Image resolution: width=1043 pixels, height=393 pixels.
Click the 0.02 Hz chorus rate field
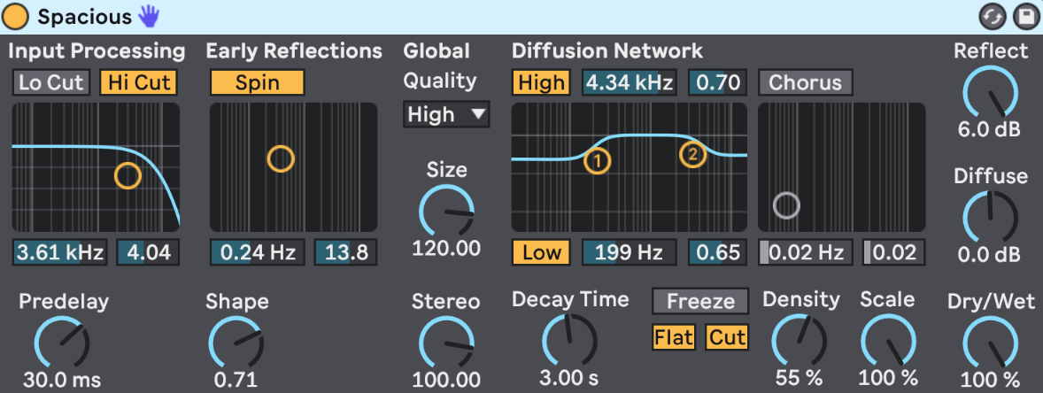pos(806,252)
